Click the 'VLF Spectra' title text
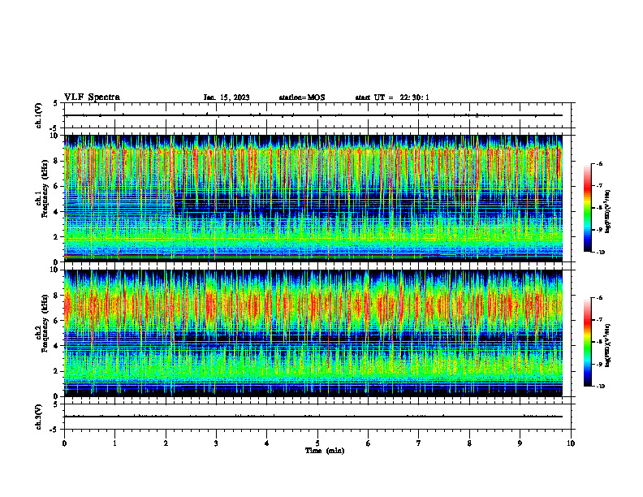 point(92,97)
